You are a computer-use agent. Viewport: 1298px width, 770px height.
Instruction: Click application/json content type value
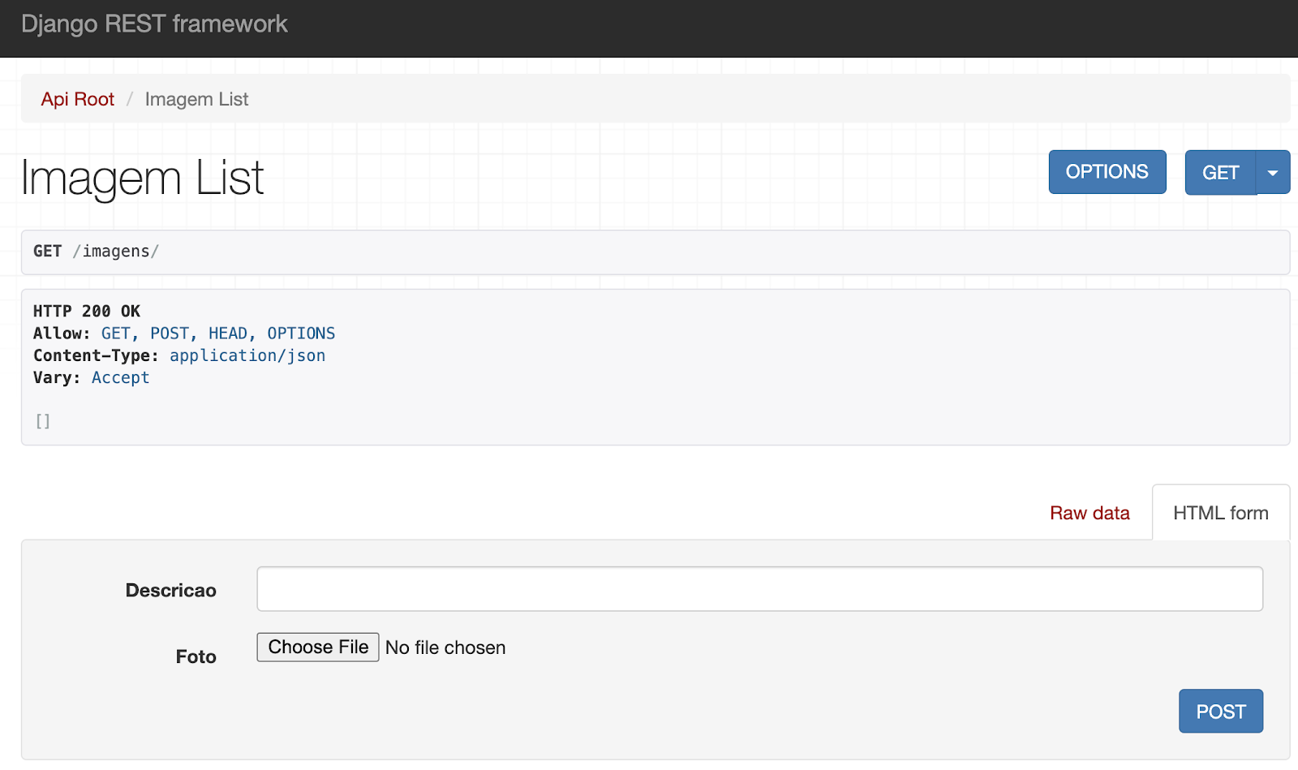(247, 355)
